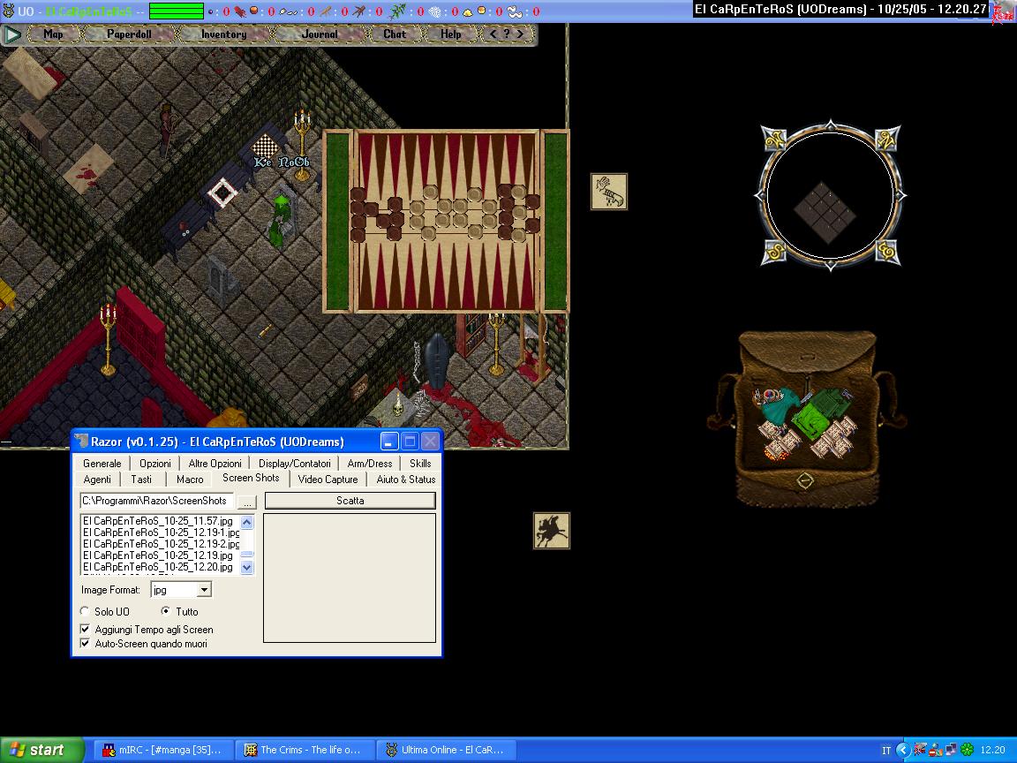
Task: Click the question mark on the game menu bar
Action: coord(507,34)
